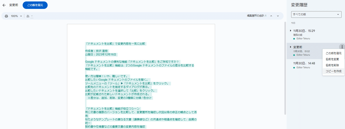The height and width of the screenshot is (129, 345).
Task: Go back using the arrow icon
Action: pos(4,5)
